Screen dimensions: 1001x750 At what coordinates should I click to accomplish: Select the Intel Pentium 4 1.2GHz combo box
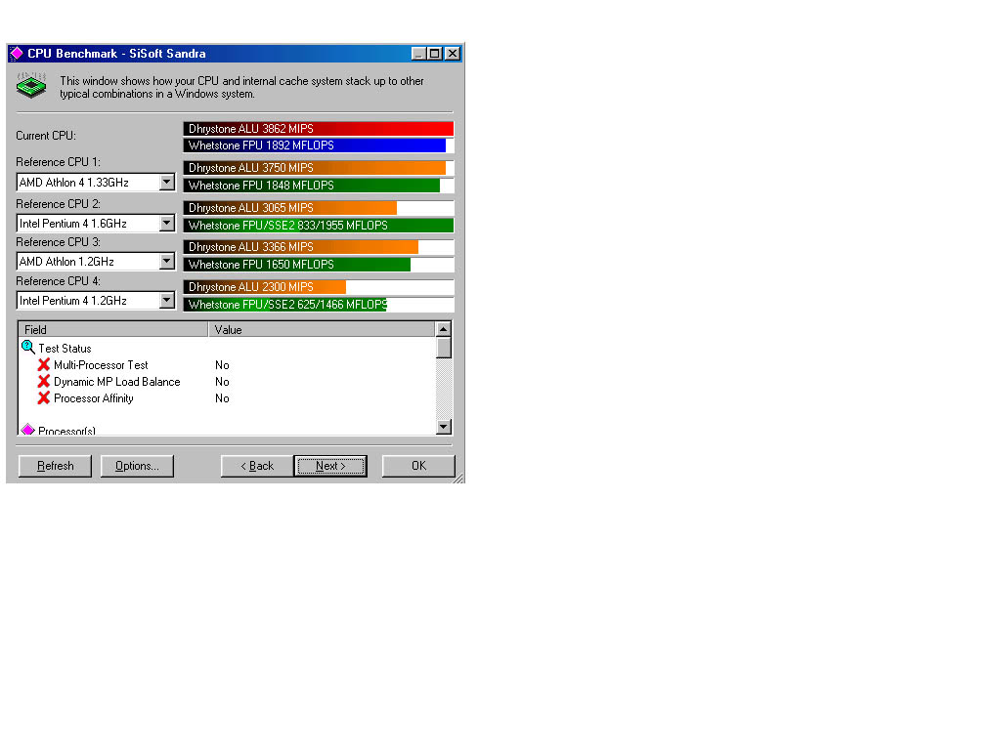(x=95, y=301)
